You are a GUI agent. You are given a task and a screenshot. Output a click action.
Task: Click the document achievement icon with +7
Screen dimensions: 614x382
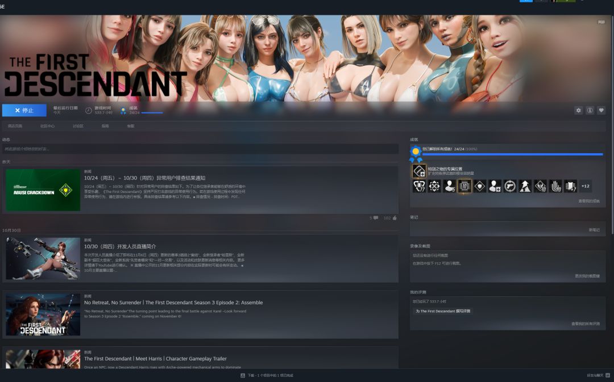coord(571,186)
